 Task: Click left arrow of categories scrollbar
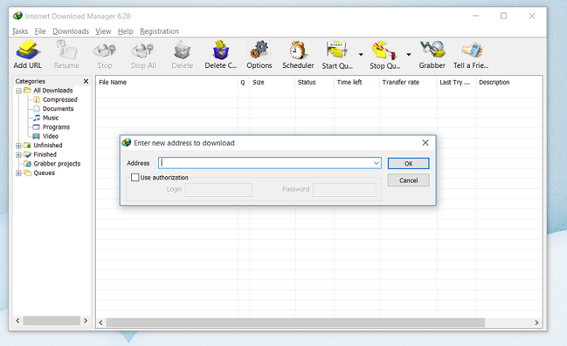point(18,321)
